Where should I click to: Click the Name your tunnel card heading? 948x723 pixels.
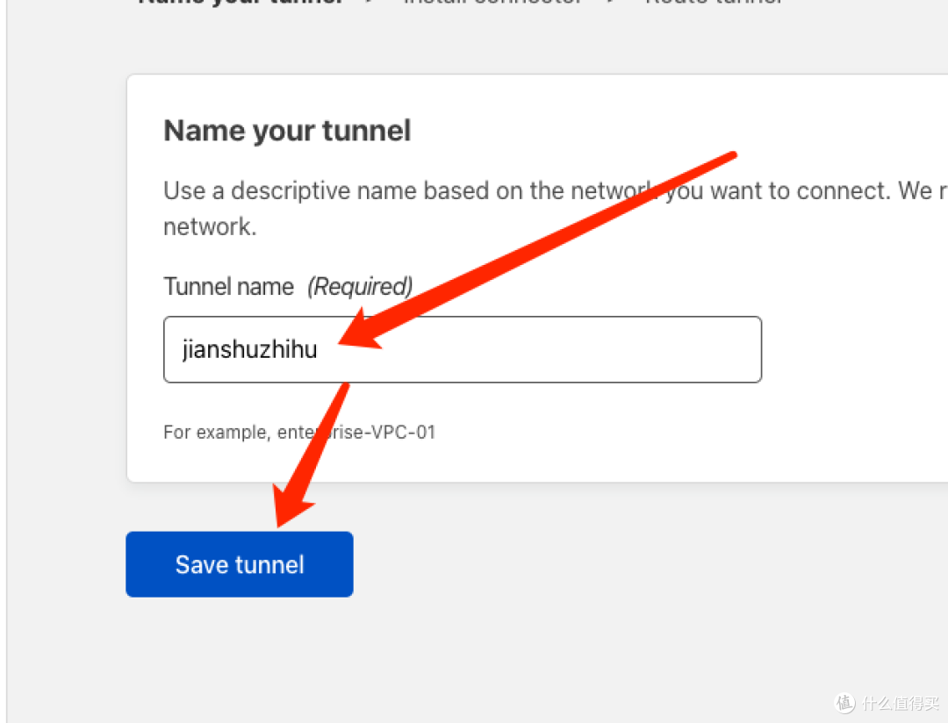coord(287,131)
